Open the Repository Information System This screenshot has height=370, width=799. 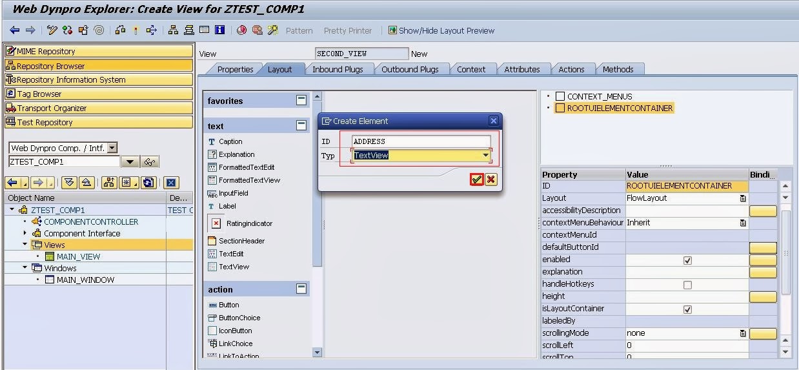99,79
